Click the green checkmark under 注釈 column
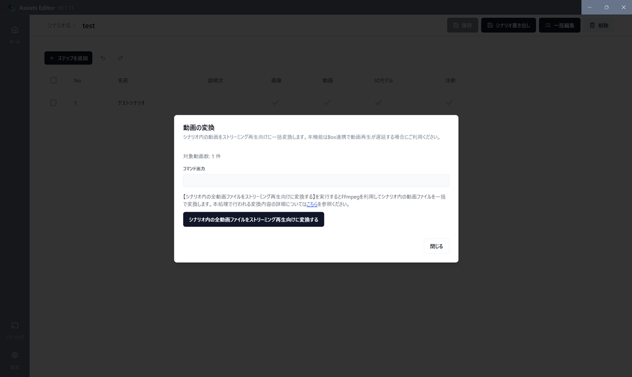This screenshot has width=632, height=377. click(x=449, y=103)
